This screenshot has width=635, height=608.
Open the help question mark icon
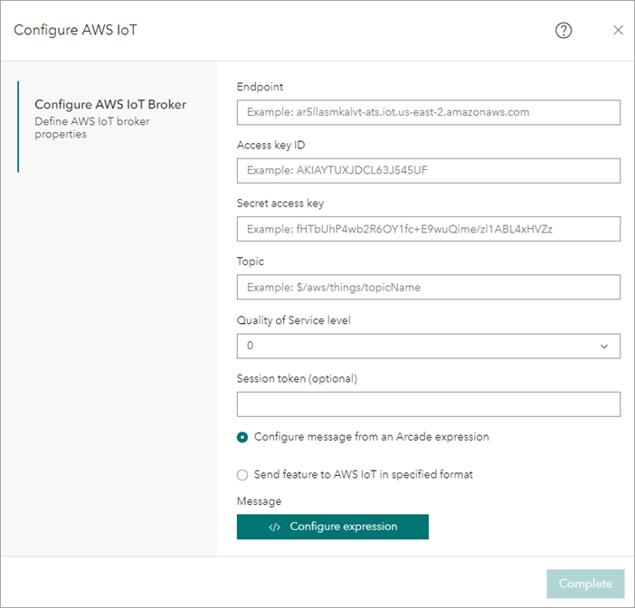564,31
